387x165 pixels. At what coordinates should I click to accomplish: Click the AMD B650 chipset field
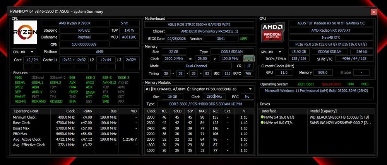click(x=210, y=32)
